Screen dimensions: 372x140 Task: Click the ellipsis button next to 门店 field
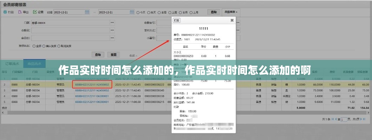point(112,22)
